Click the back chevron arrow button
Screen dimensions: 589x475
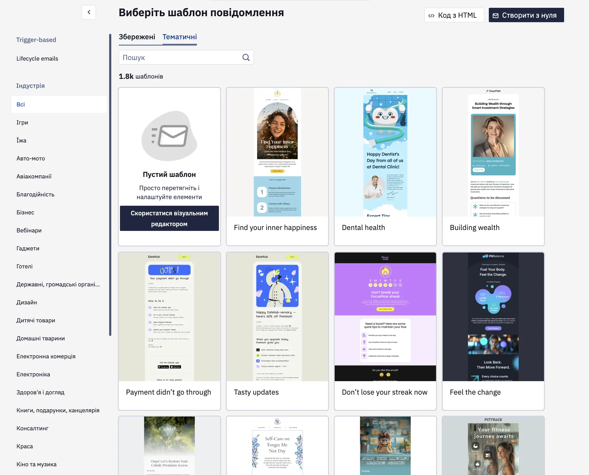coord(89,12)
